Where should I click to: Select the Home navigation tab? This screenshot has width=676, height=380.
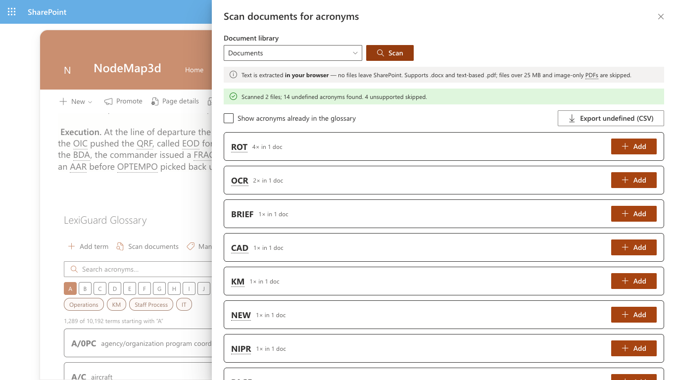194,70
